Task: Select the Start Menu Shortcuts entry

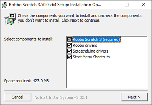Action: point(91,57)
